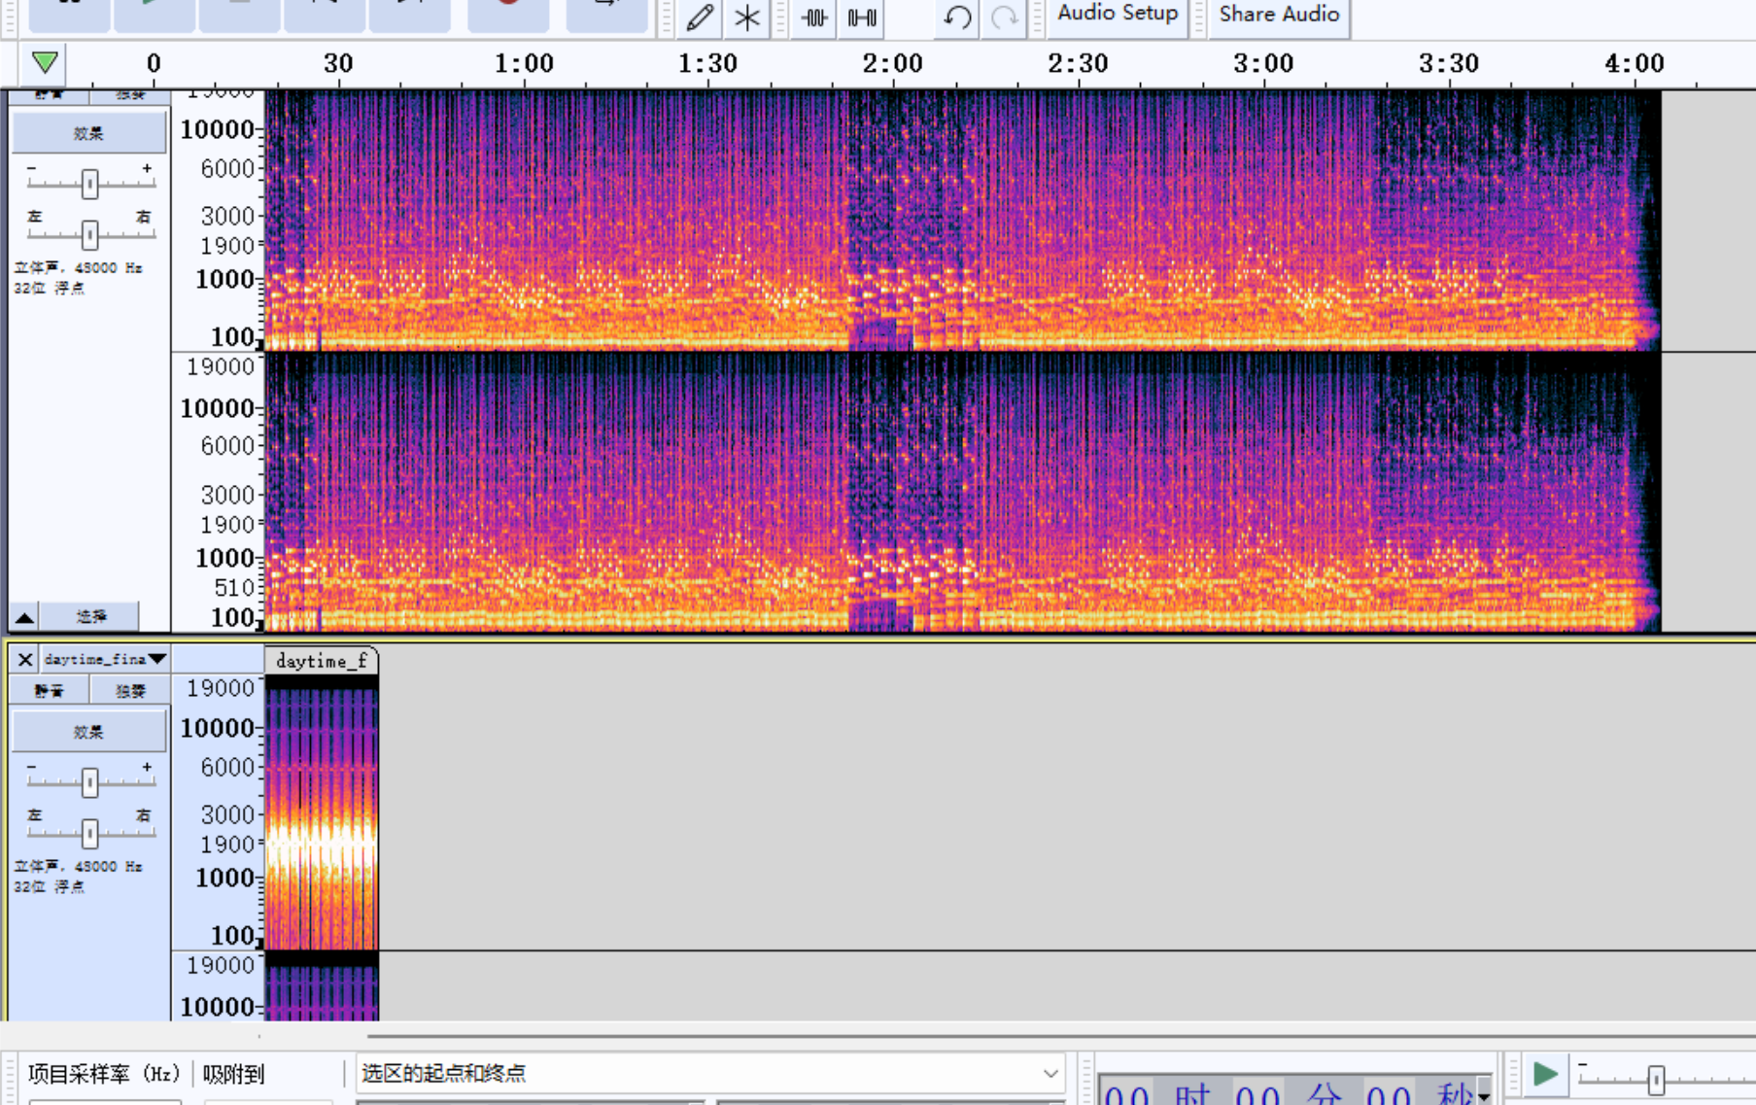Click the daytime_fina track pan slider
Image resolution: width=1756 pixels, height=1105 pixels.
tap(89, 833)
